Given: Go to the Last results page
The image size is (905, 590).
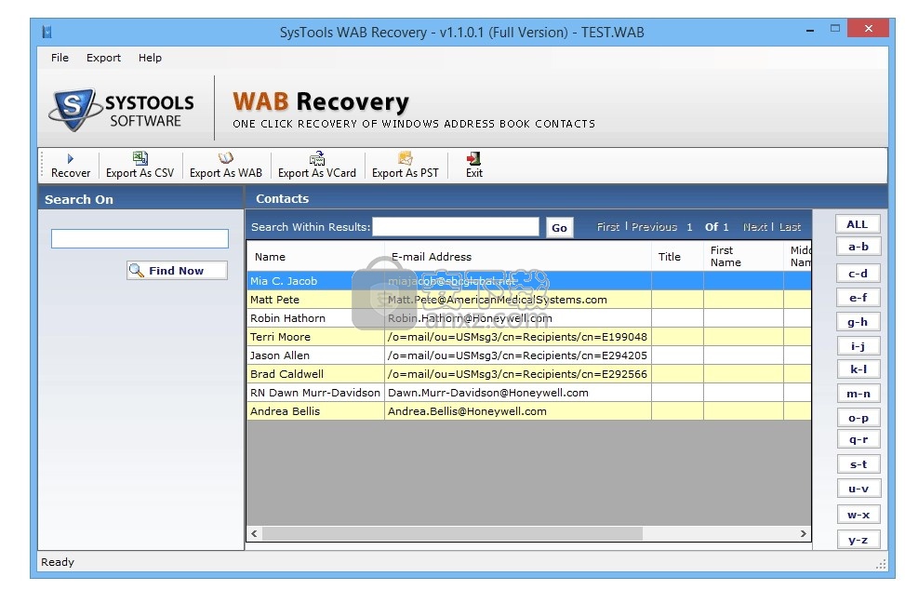Looking at the screenshot, I should click(790, 227).
